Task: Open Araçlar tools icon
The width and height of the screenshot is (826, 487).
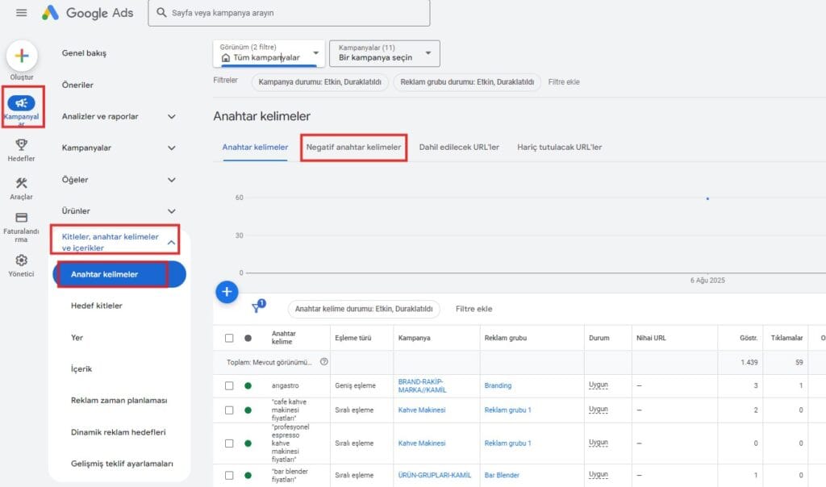Action: (22, 183)
